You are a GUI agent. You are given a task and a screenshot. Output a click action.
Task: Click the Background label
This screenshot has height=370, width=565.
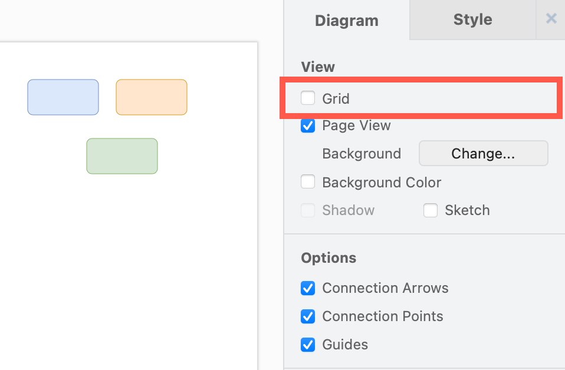(362, 153)
